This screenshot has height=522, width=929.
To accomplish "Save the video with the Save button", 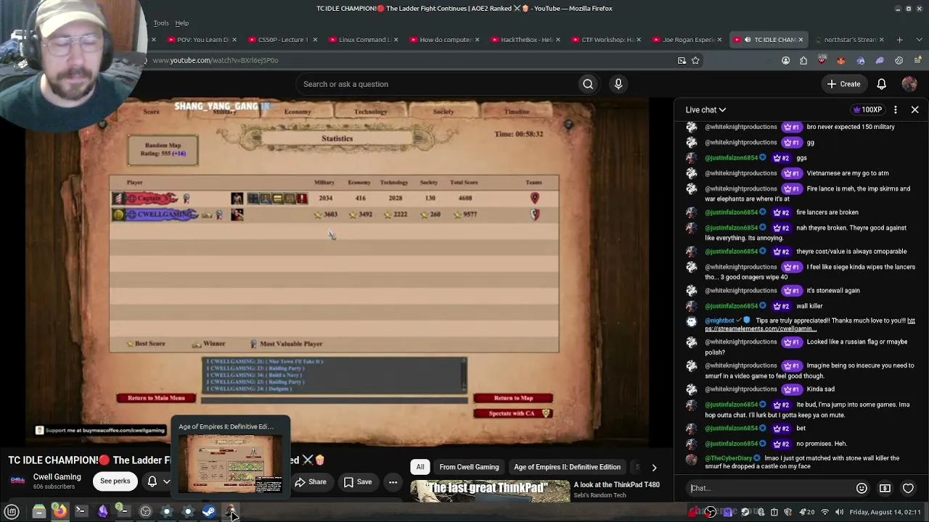I will (357, 482).
